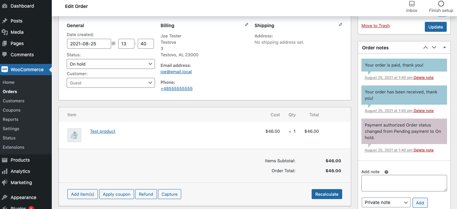Viewport: 457px width, 209px height.
Task: Open the Private note type dropdown
Action: pyautogui.click(x=386, y=202)
